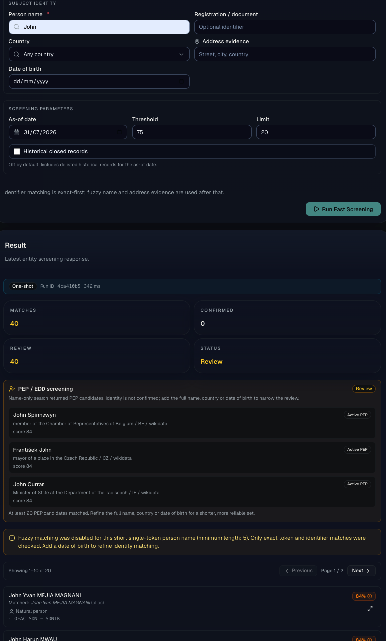Viewport: 386px width, 641px height.
Task: Click the map pin icon beside Address evidence
Action: (197, 41)
